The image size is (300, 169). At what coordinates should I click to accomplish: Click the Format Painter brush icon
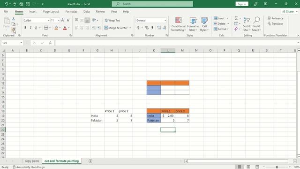point(14,29)
